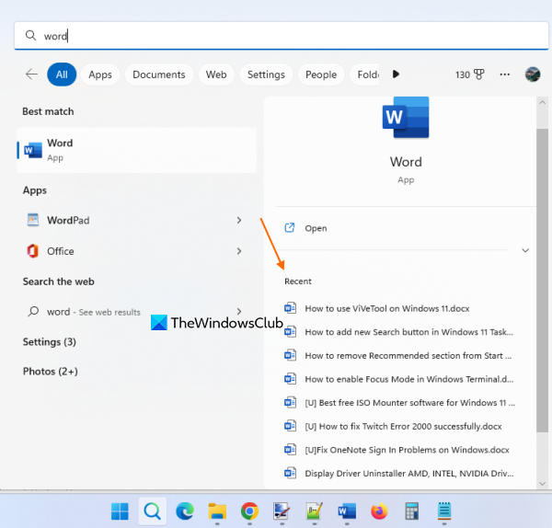Open recent file about ViVeTool on Windows 11

pyautogui.click(x=386, y=308)
